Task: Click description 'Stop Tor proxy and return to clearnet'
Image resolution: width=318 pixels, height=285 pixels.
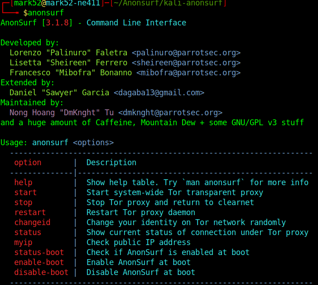Action: (x=170, y=202)
